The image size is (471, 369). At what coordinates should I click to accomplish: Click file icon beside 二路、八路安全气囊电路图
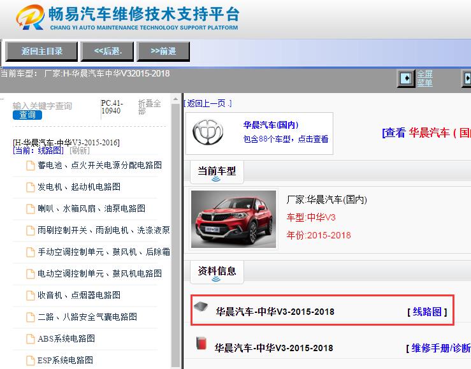[31, 317]
